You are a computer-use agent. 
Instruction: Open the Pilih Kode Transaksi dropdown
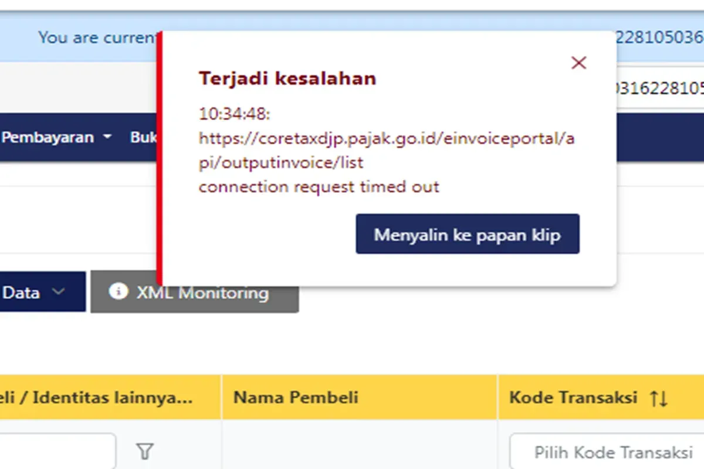pyautogui.click(x=607, y=452)
